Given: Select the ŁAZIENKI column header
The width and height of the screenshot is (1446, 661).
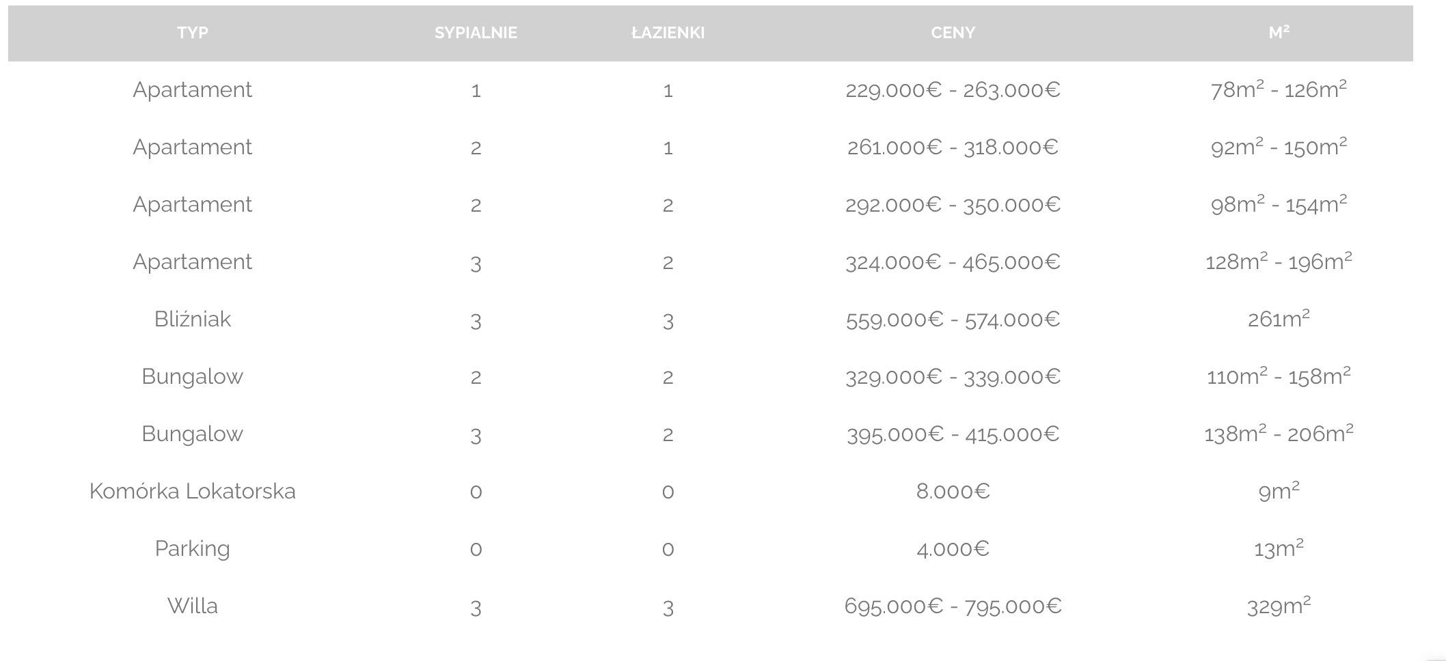Looking at the screenshot, I should pyautogui.click(x=668, y=33).
